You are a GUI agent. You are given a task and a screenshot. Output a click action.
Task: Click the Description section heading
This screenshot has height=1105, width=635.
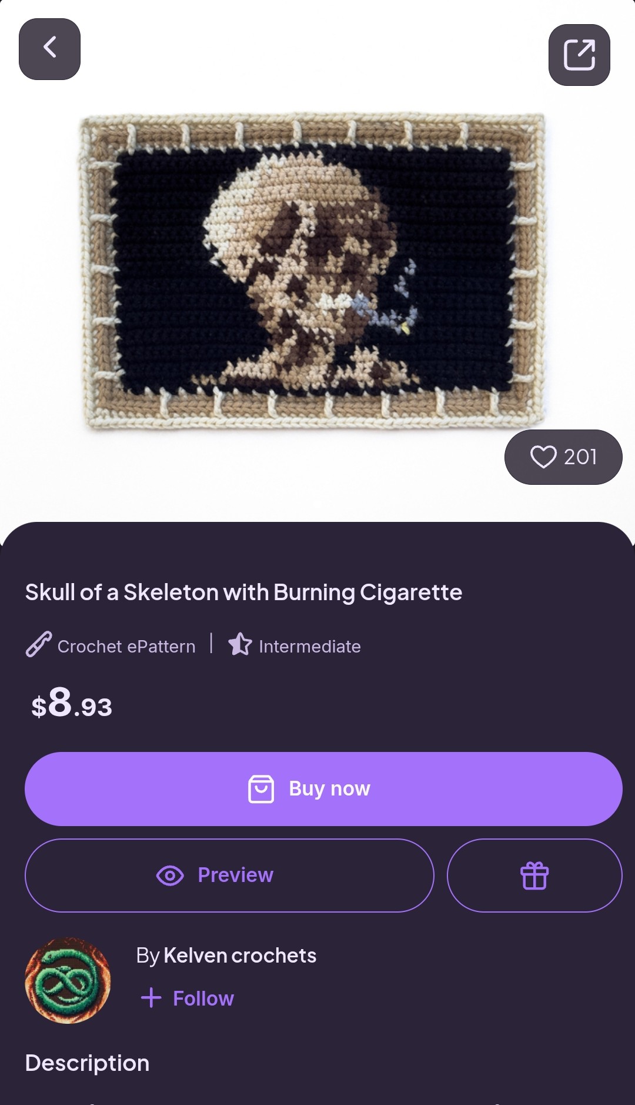click(87, 1063)
